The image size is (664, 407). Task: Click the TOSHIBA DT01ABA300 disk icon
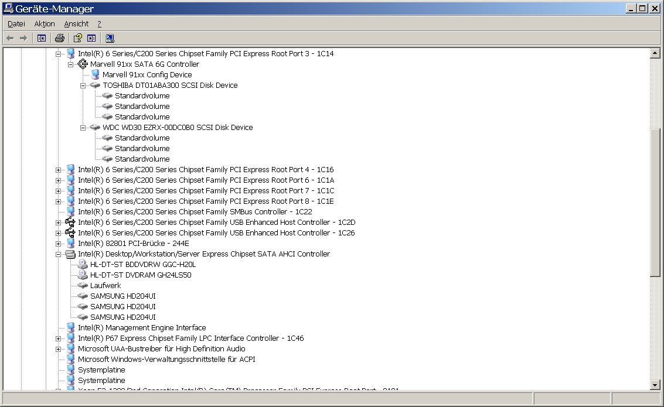[x=95, y=85]
